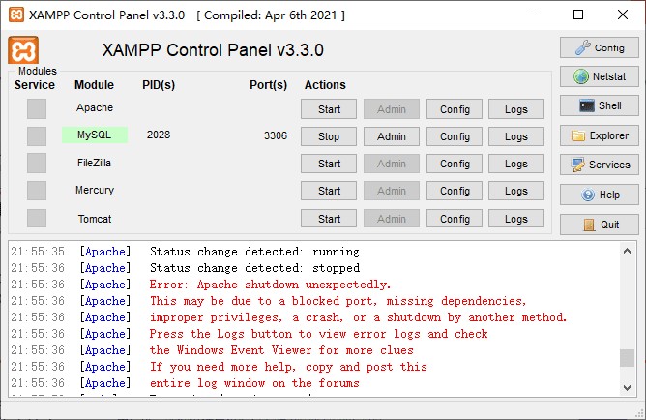Click the log scrollbar down arrow
Image resolution: width=646 pixels, height=420 pixels.
[x=627, y=387]
